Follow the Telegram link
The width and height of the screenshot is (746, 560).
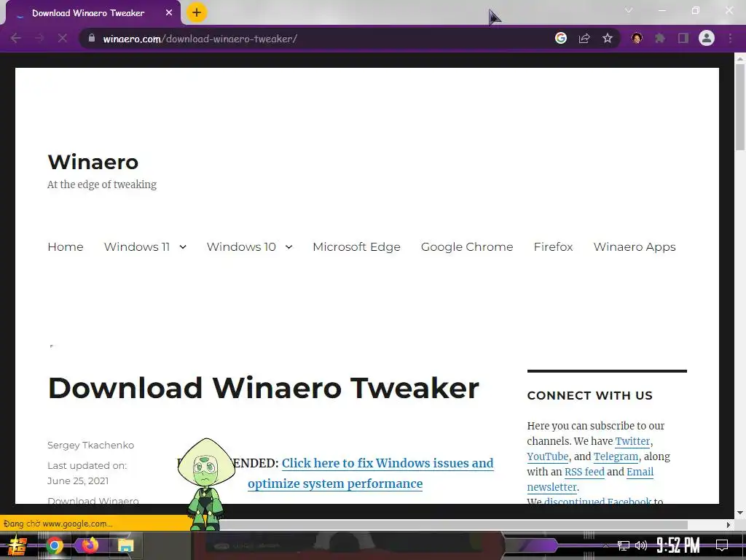pos(616,456)
